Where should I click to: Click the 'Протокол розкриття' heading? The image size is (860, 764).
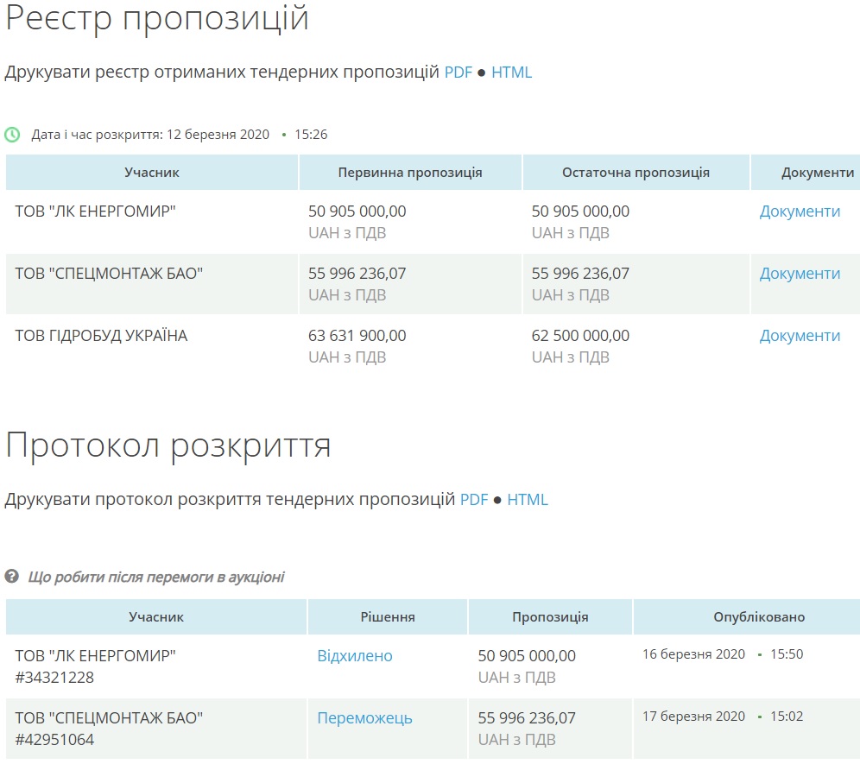(168, 445)
